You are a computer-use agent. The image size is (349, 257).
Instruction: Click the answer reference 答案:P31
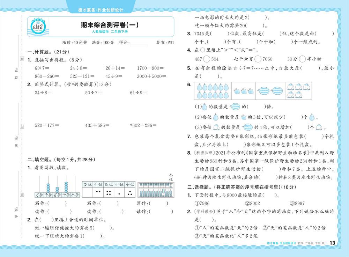(x=165, y=42)
